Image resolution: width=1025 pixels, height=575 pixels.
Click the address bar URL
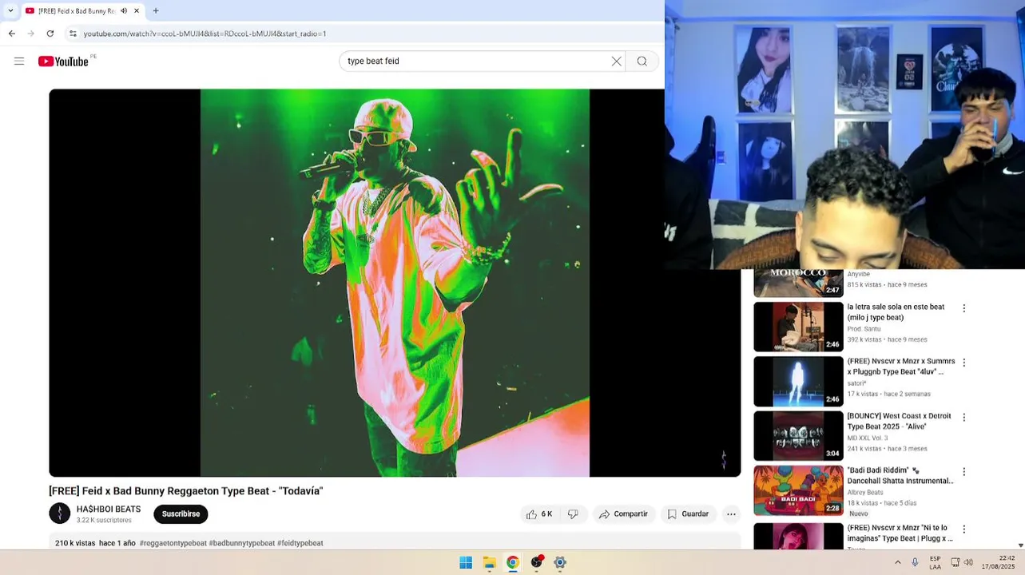[x=205, y=34]
